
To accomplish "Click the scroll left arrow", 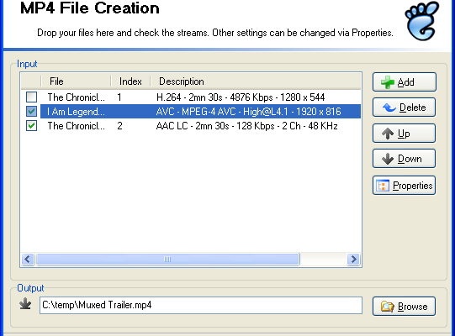I will click(28, 260).
